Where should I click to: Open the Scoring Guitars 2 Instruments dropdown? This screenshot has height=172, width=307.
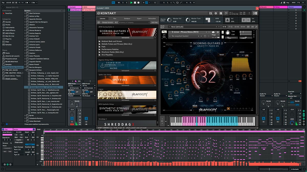click(x=155, y=37)
